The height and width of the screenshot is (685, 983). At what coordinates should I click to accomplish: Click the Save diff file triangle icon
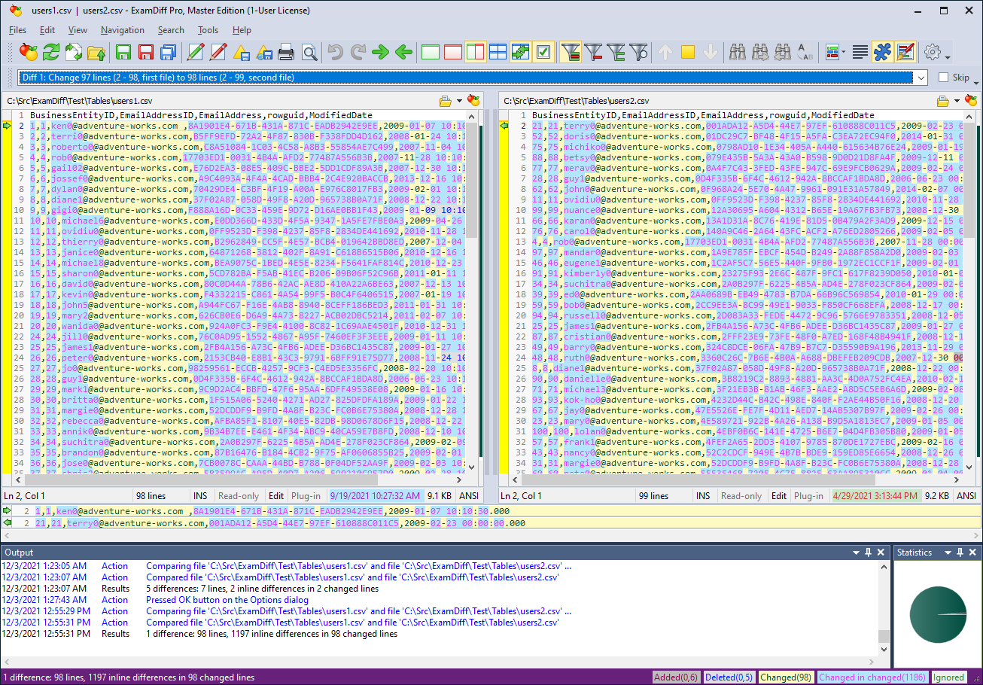tap(241, 52)
